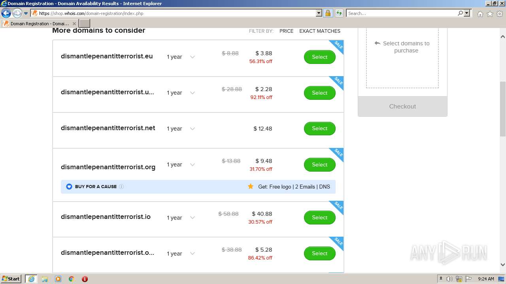Open the File Explorer taskbar icon
The width and height of the screenshot is (506, 284).
click(45, 279)
